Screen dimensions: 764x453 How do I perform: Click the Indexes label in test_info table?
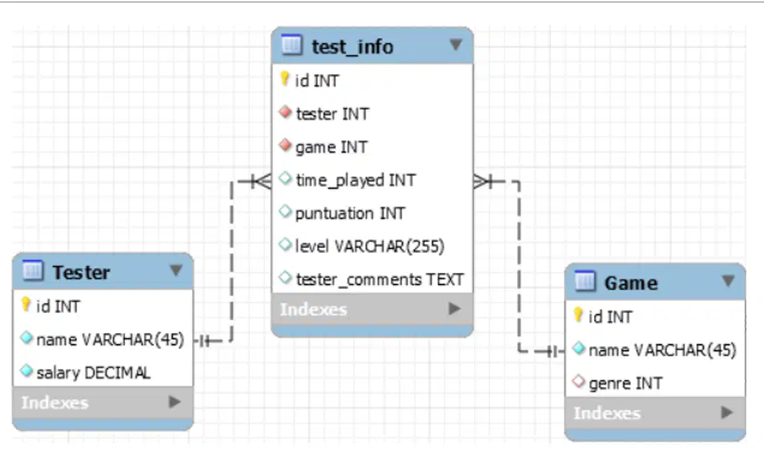(313, 309)
